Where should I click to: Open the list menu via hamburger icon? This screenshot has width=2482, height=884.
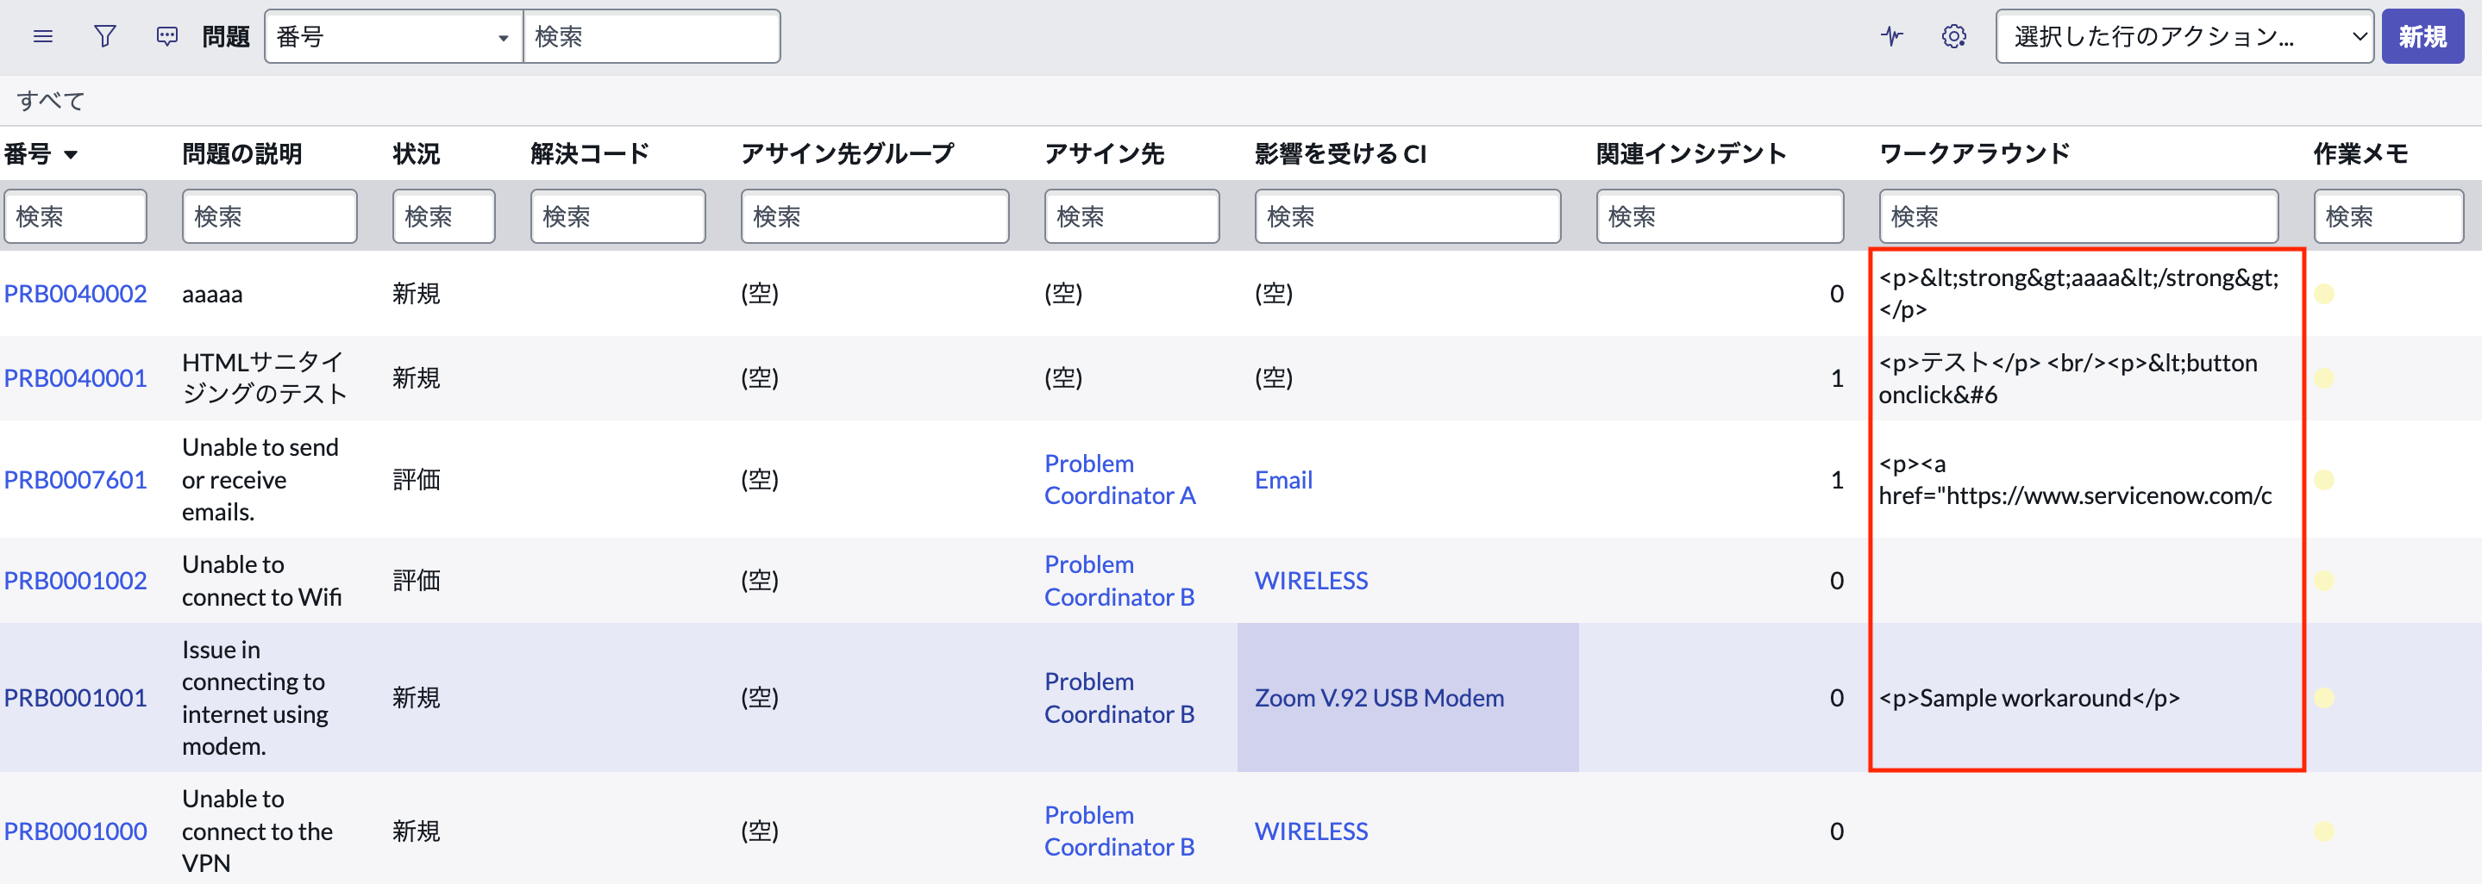pos(42,35)
